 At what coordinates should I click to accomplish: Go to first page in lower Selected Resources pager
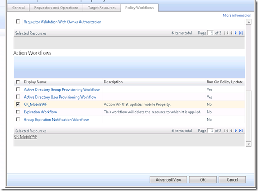(226, 131)
